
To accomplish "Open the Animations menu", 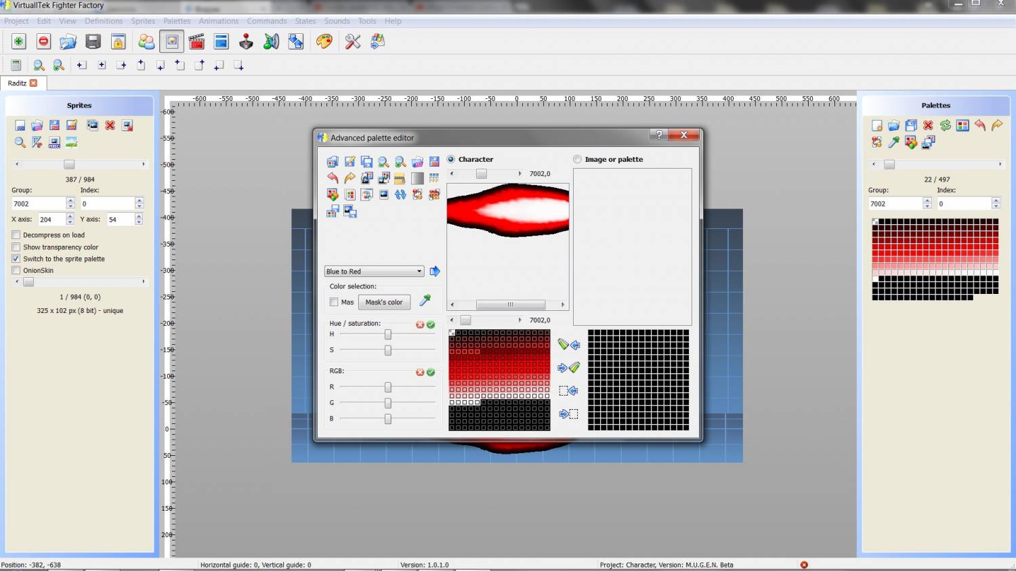I will pos(219,21).
